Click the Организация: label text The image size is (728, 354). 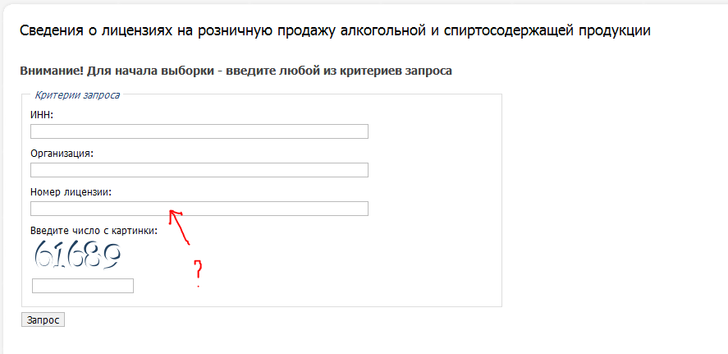62,154
